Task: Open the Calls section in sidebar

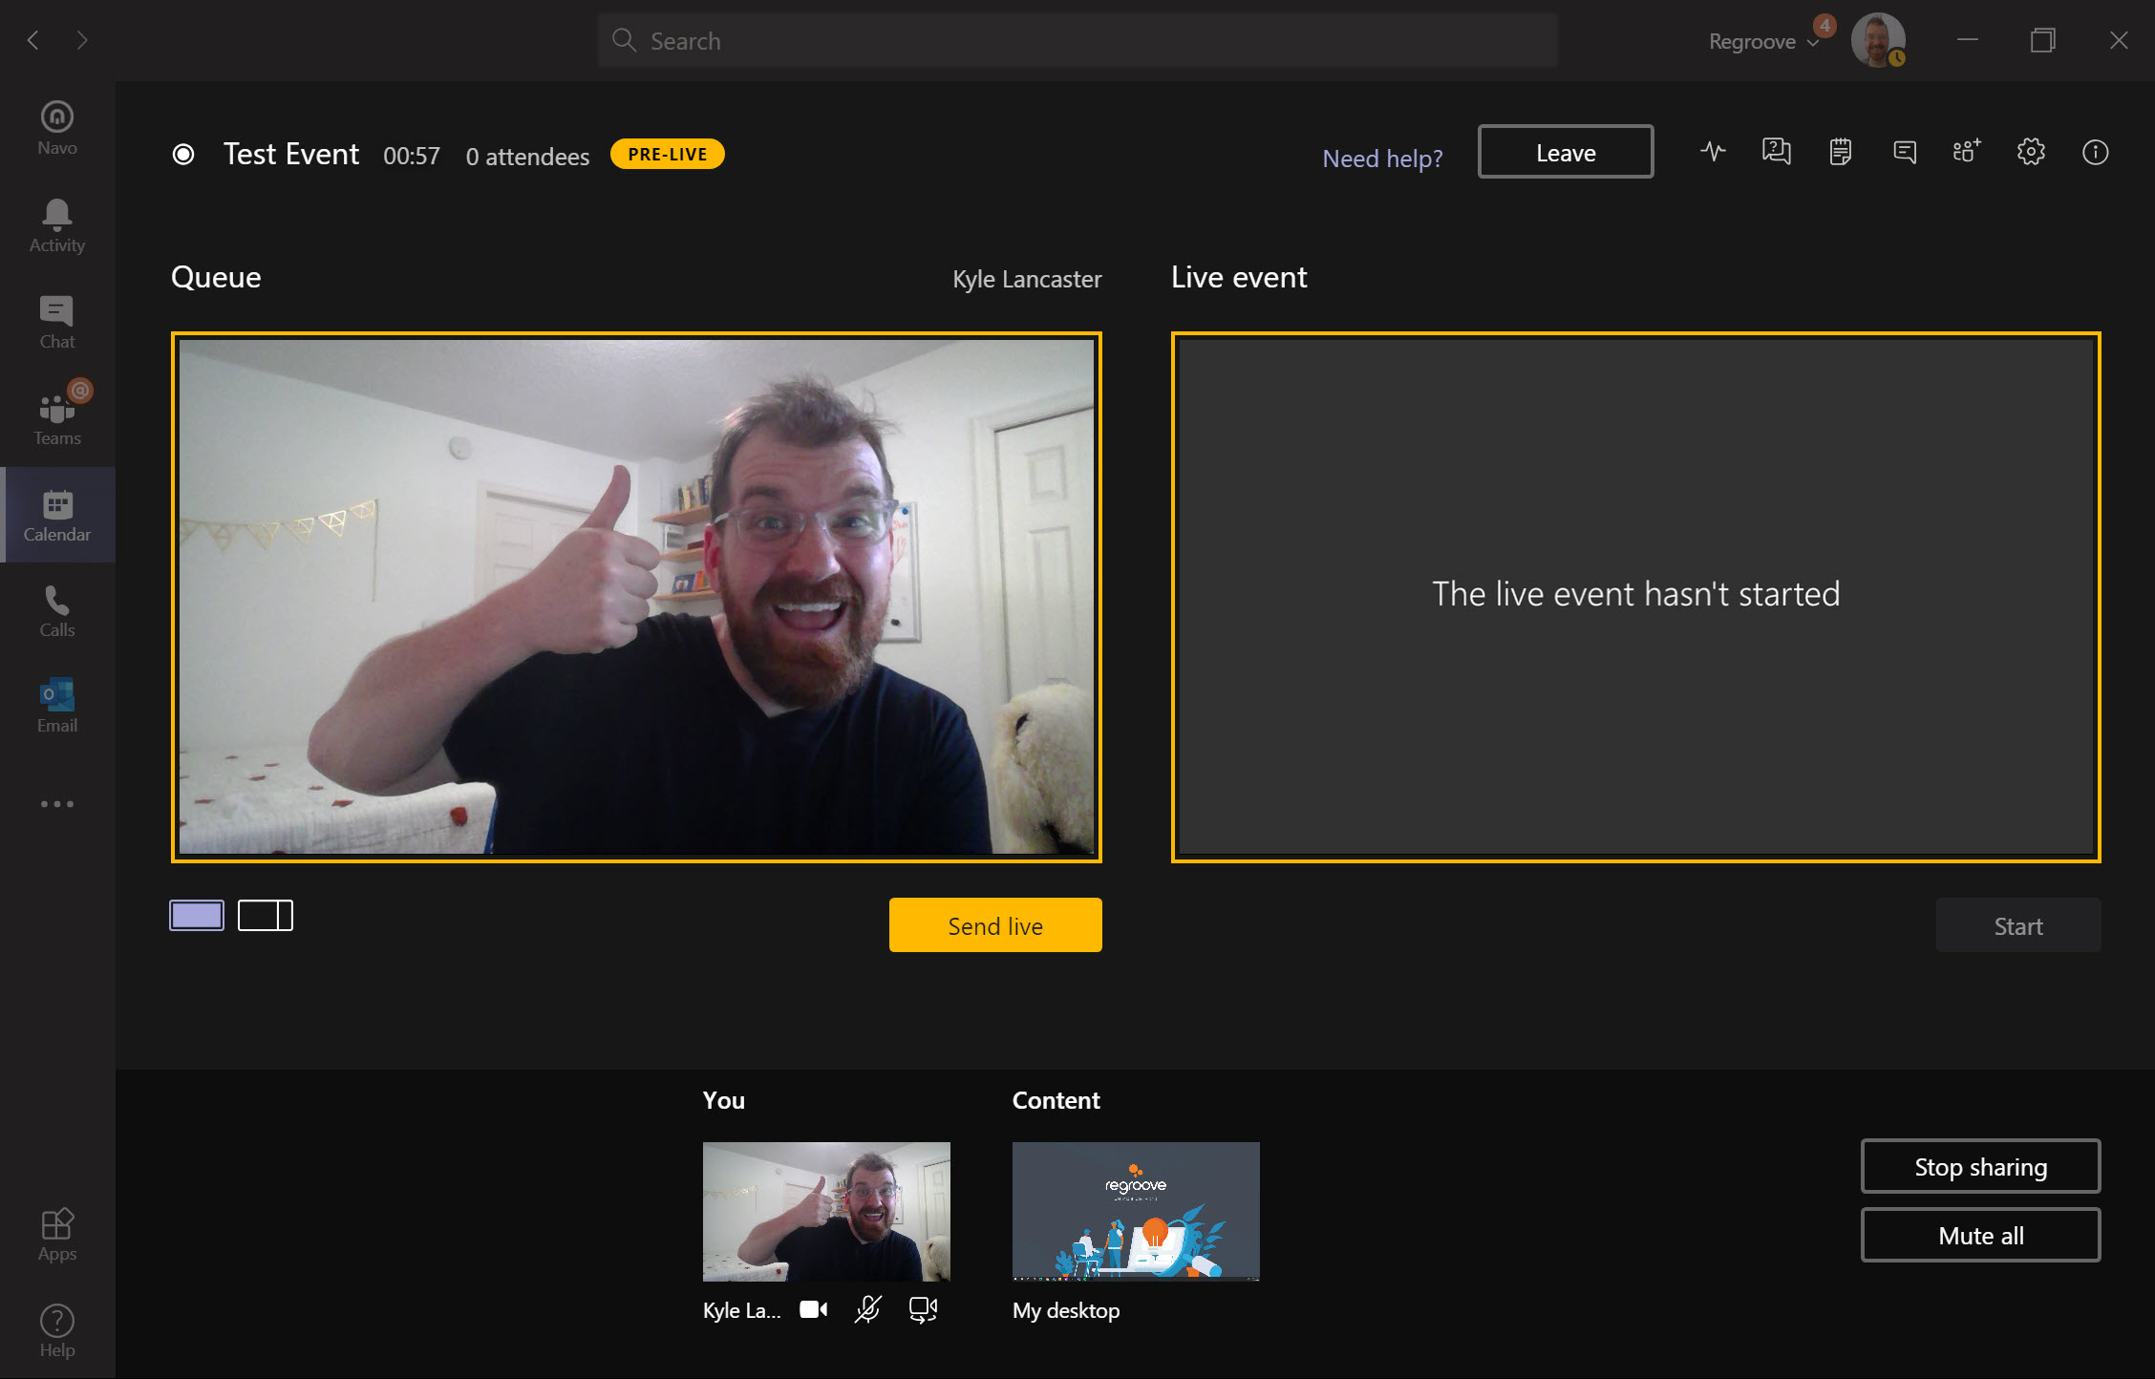Action: tap(56, 611)
